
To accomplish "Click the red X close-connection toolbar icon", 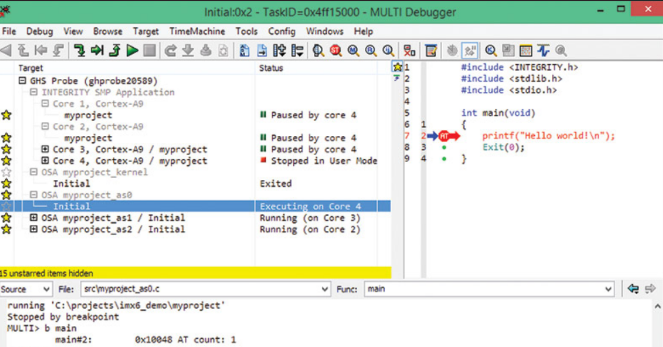I will pyautogui.click(x=410, y=51).
